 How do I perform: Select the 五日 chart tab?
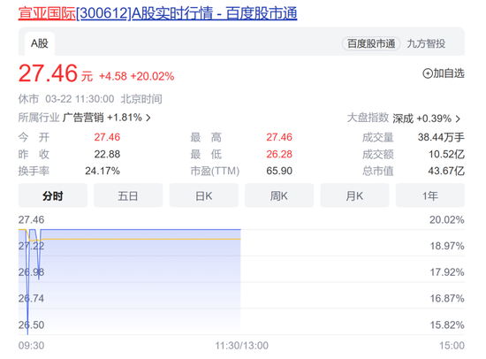pos(128,195)
